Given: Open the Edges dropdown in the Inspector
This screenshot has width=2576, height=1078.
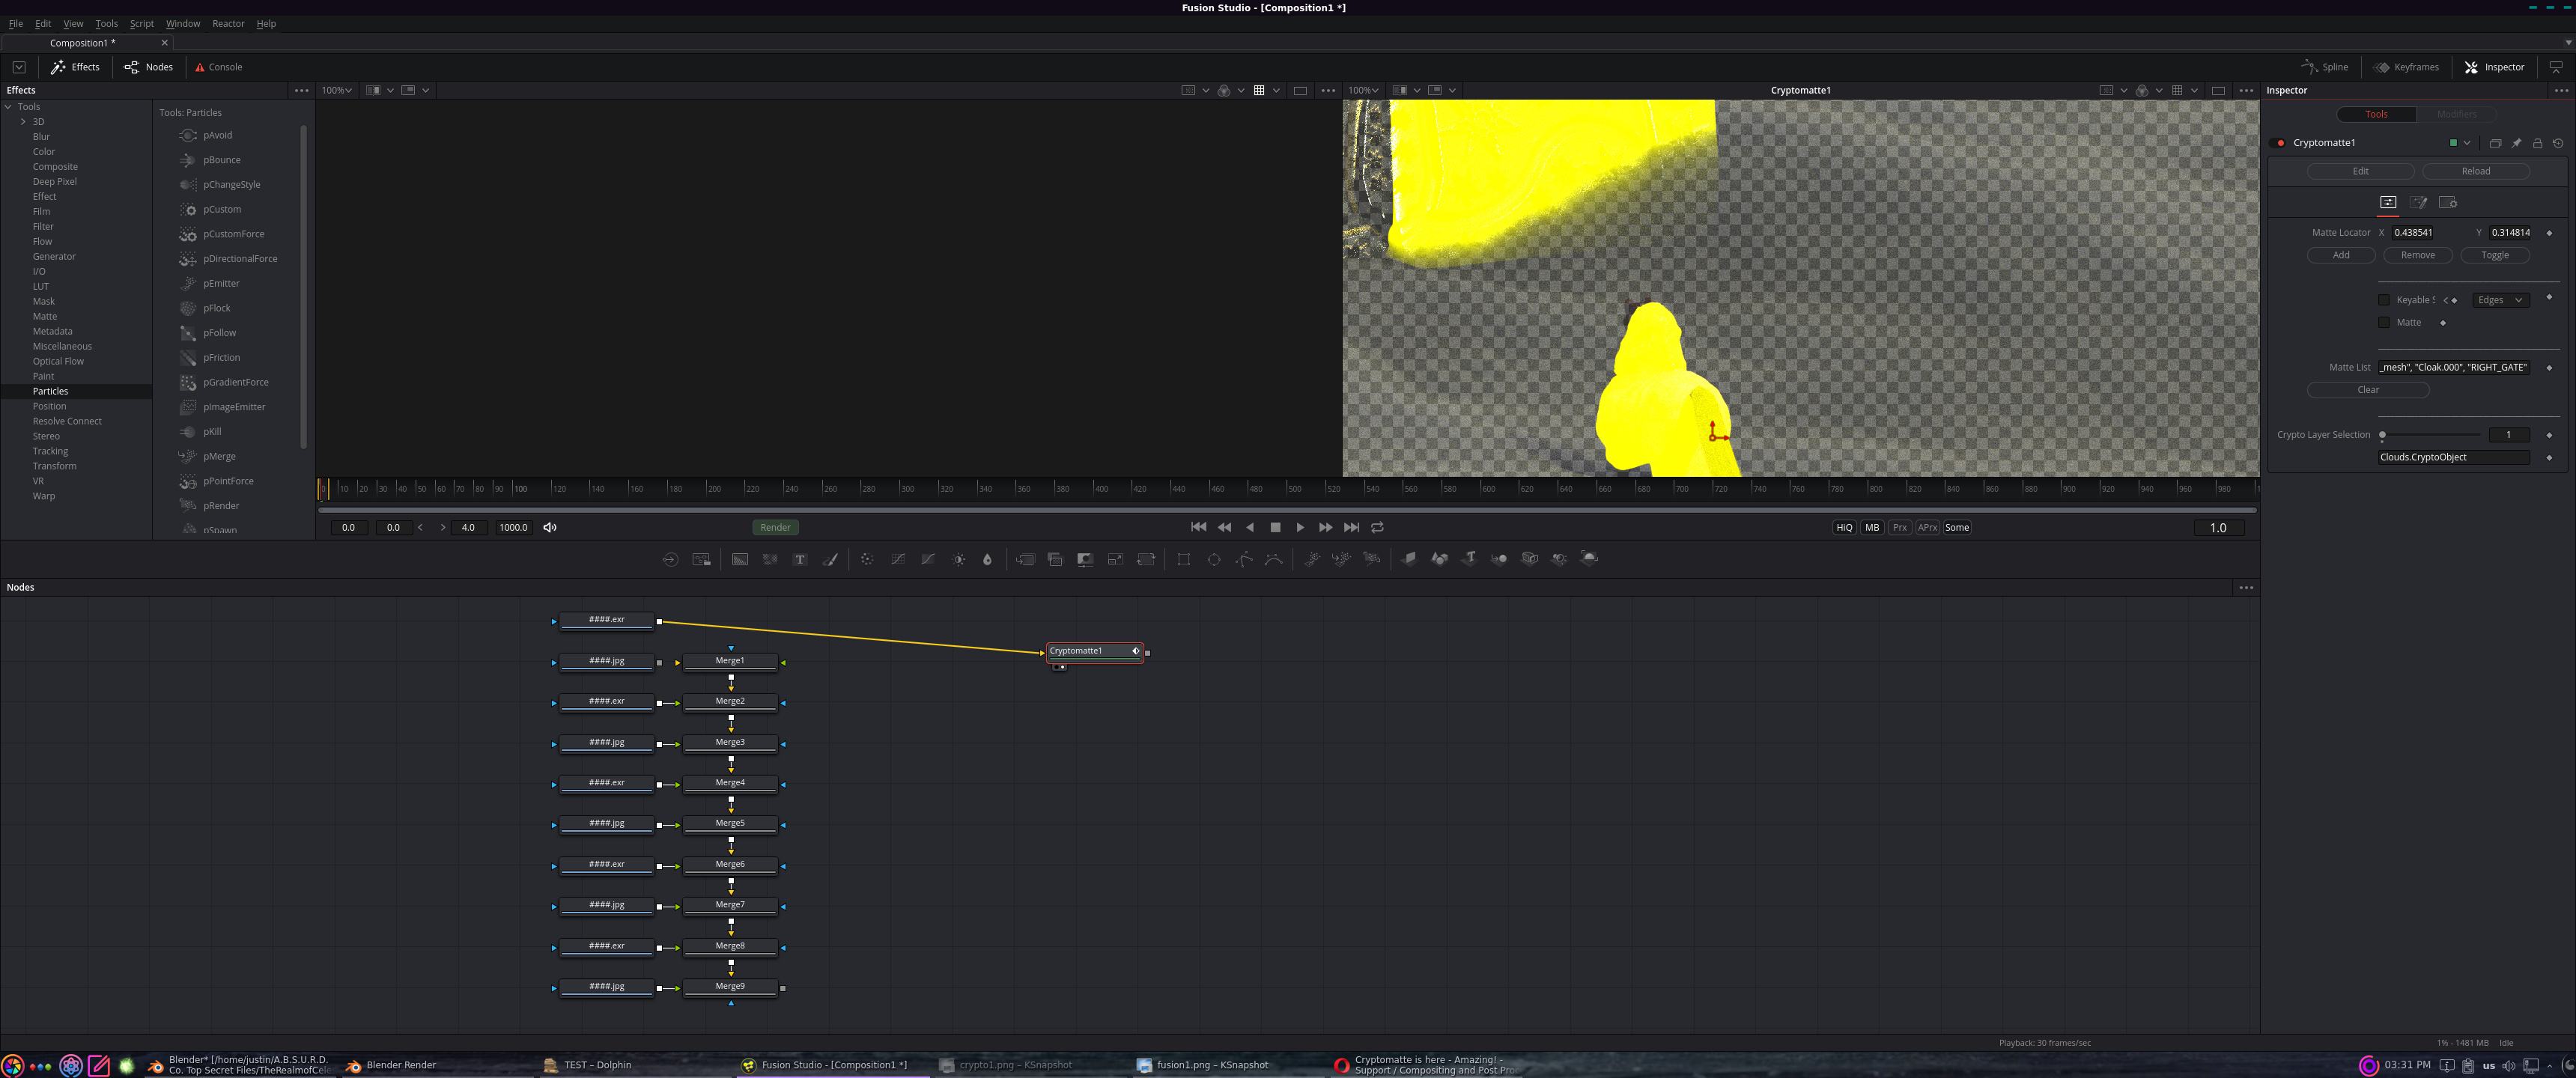Looking at the screenshot, I should point(2501,299).
